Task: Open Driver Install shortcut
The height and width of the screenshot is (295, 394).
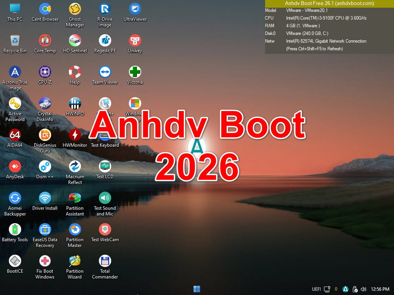Action: pyautogui.click(x=45, y=201)
